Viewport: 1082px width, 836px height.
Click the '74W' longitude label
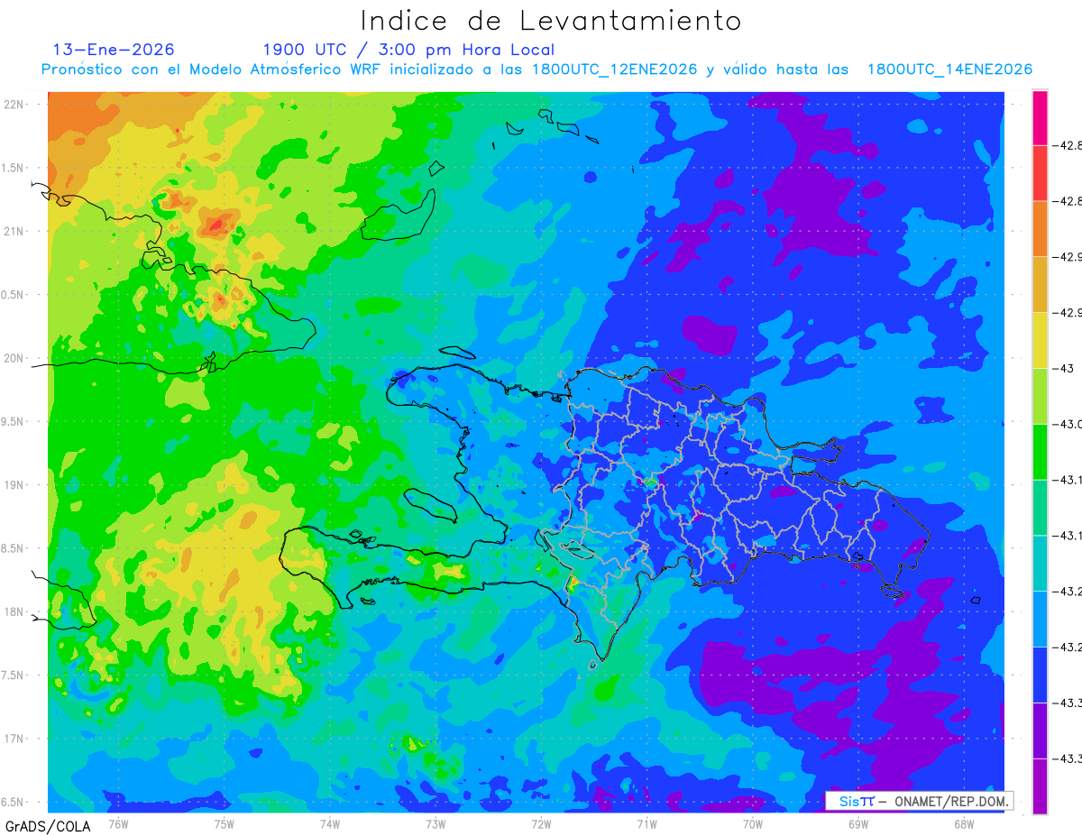(330, 823)
